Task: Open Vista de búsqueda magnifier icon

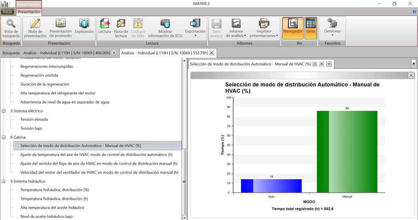Action: pyautogui.click(x=11, y=24)
